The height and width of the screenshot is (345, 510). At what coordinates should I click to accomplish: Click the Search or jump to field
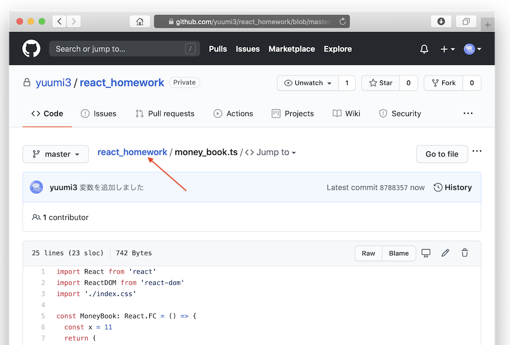pyautogui.click(x=124, y=49)
